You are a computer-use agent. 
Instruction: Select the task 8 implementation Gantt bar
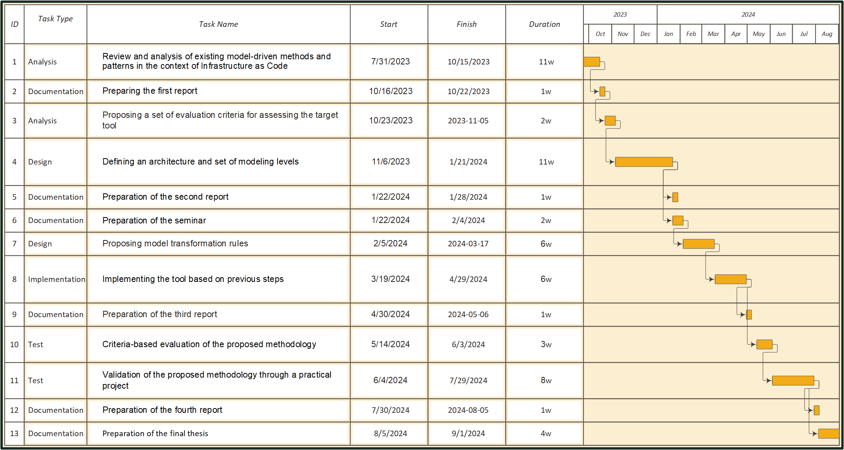tap(730, 279)
